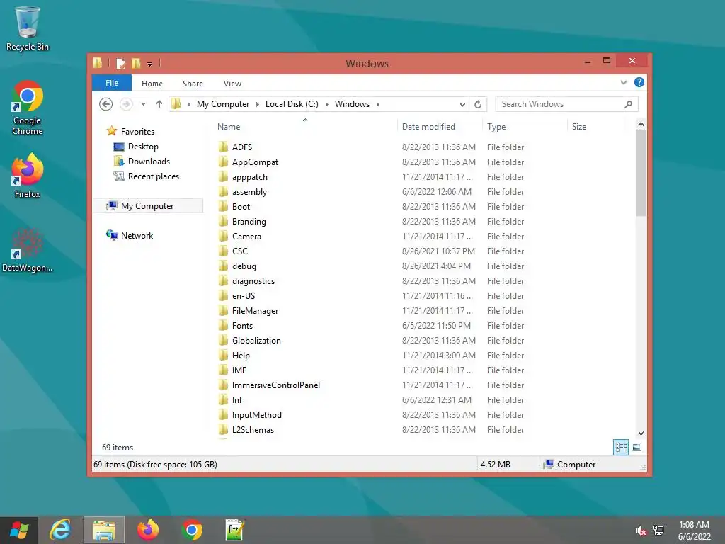
Task: Click the Properties quick access toolbar icon
Action: (120, 63)
